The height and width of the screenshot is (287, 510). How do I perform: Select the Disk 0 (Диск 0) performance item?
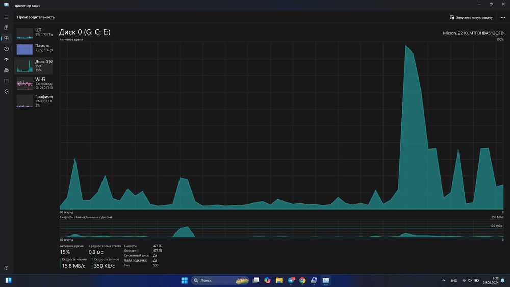click(x=34, y=66)
